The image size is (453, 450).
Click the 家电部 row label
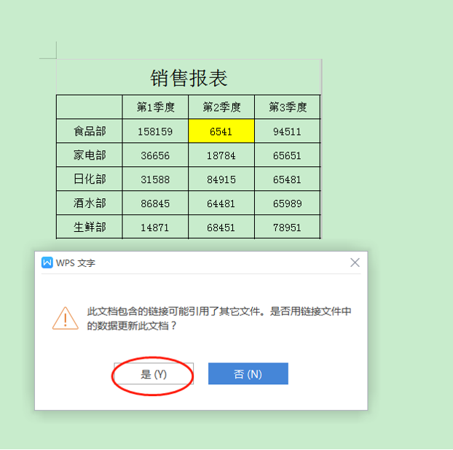(x=90, y=155)
